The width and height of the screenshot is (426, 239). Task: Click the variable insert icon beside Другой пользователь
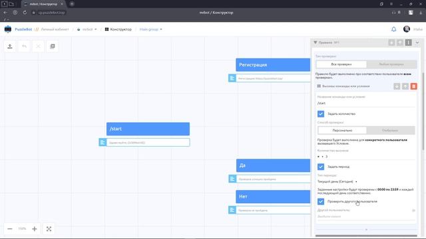tap(413, 210)
